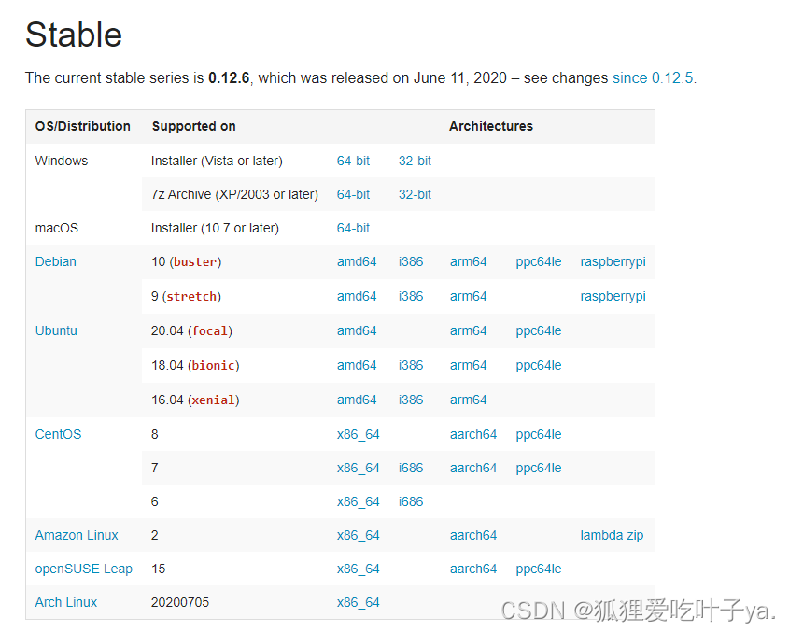This screenshot has width=789, height=632.
Task: Download x86_64 package for CentOS 6
Action: point(359,501)
